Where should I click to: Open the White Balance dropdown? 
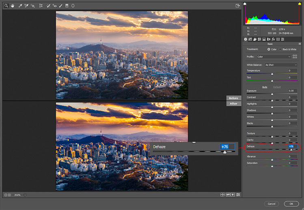[281, 65]
